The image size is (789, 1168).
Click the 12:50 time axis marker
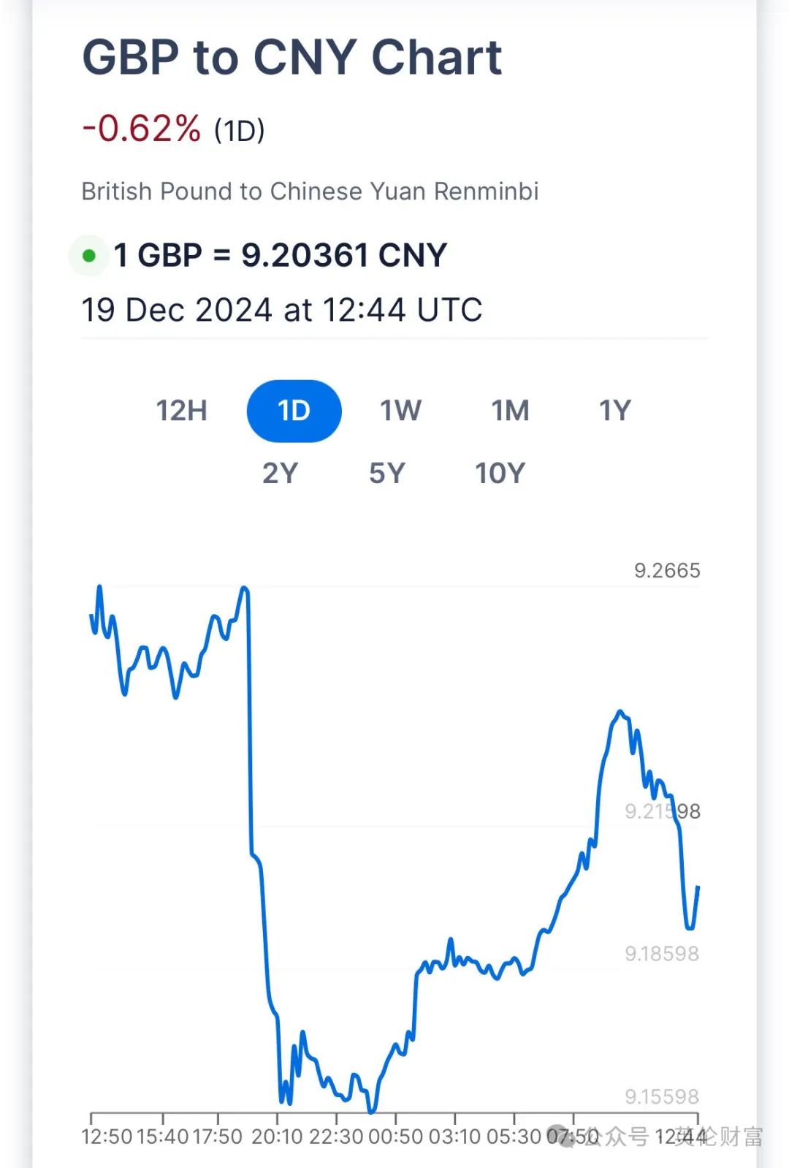107,1137
